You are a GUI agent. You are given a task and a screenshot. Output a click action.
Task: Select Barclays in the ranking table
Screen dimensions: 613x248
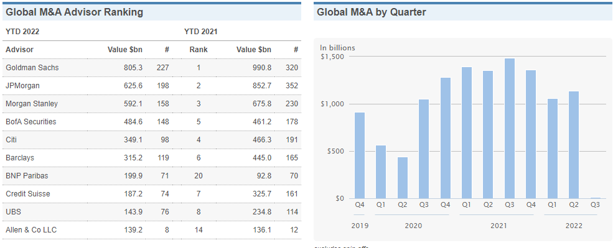(20, 158)
